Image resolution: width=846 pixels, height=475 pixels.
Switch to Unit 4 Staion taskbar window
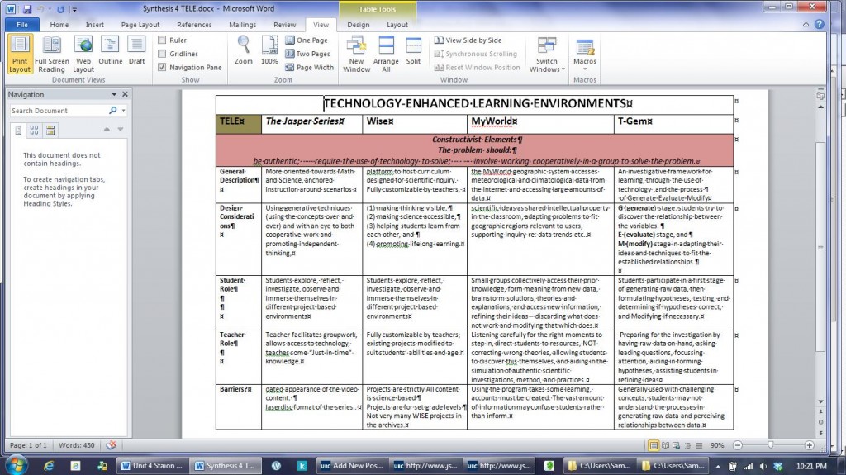point(152,465)
